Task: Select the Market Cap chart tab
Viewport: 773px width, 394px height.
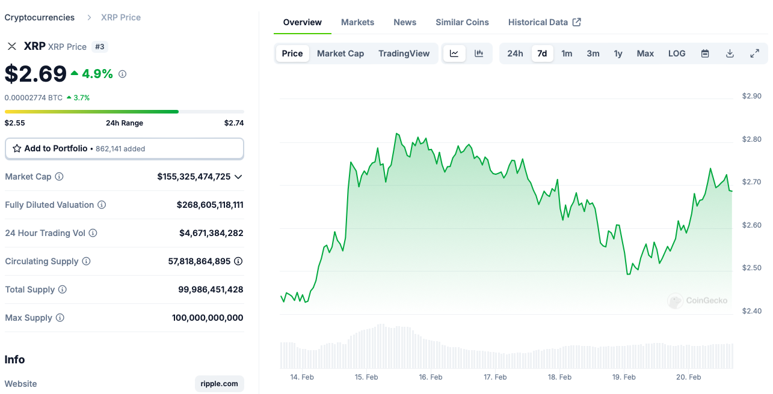Action: click(340, 53)
